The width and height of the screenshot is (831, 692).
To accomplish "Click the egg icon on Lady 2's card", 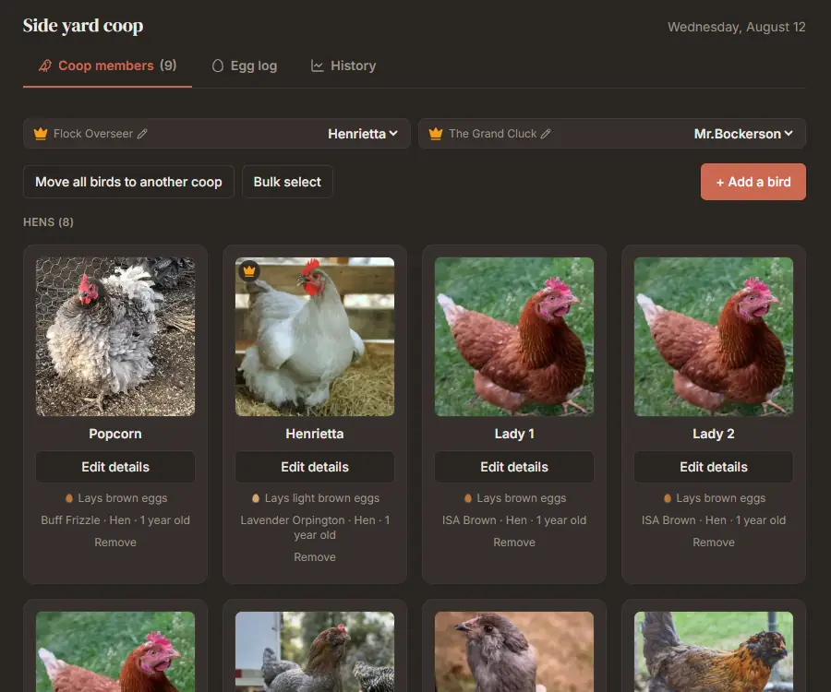I will pos(668,498).
